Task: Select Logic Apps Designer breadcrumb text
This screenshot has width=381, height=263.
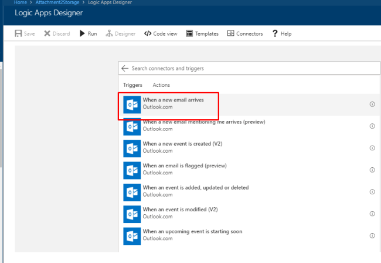Action: (x=110, y=2)
